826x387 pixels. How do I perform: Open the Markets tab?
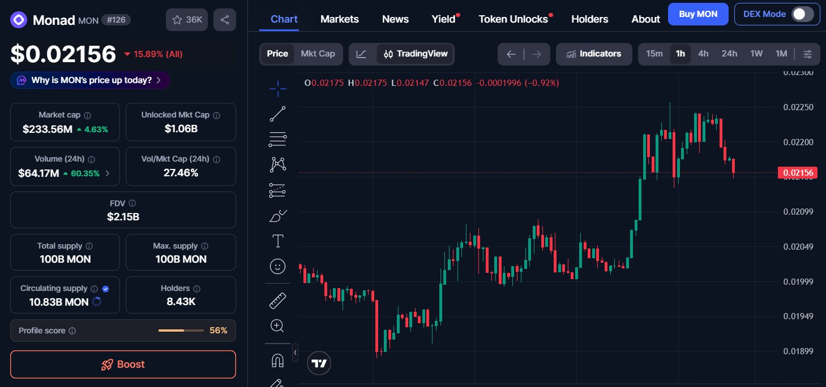(340, 19)
